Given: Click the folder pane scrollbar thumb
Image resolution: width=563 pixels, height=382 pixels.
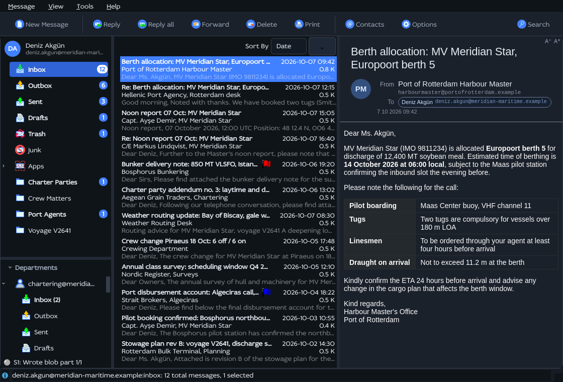Looking at the screenshot, I should point(108,284).
